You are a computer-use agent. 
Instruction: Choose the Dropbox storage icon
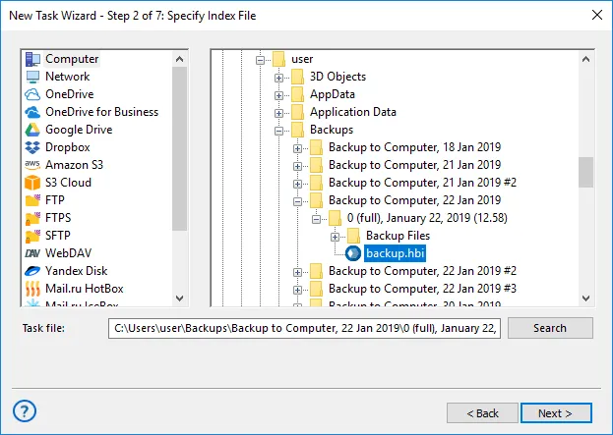pos(32,147)
